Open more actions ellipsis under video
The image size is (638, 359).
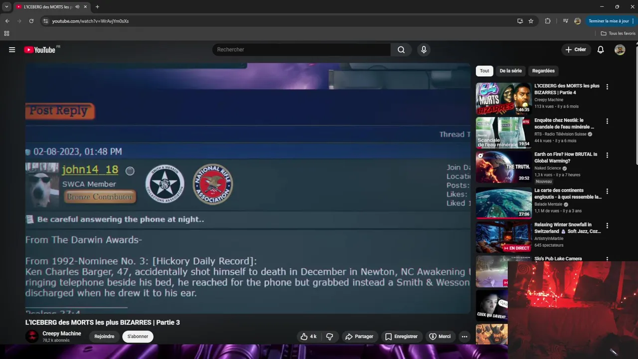pos(465,337)
